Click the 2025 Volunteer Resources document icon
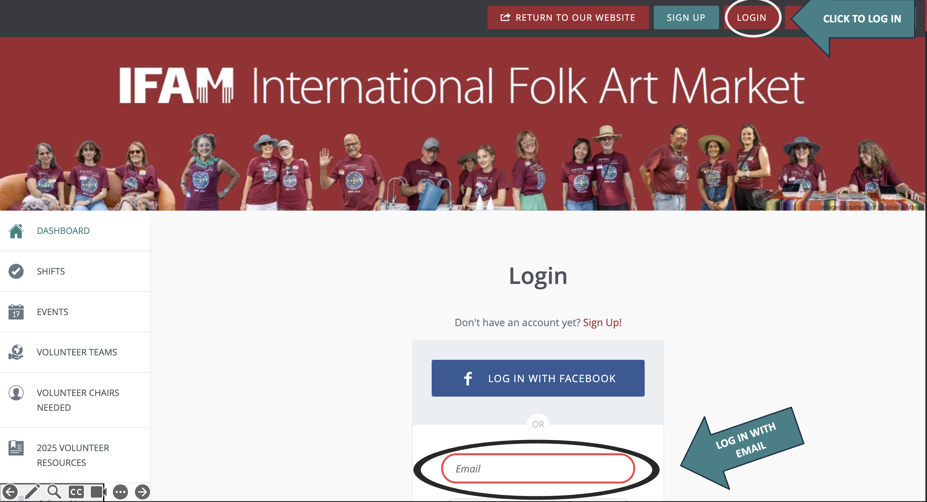This screenshot has height=502, width=927. 16,448
